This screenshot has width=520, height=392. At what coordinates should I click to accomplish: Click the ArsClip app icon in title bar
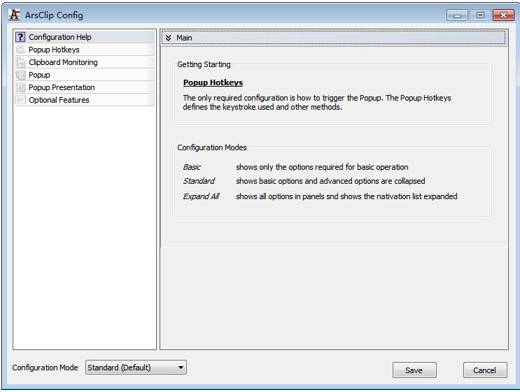(14, 15)
